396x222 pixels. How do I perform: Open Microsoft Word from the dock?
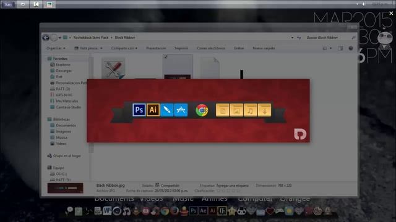pyautogui.click(x=107, y=210)
